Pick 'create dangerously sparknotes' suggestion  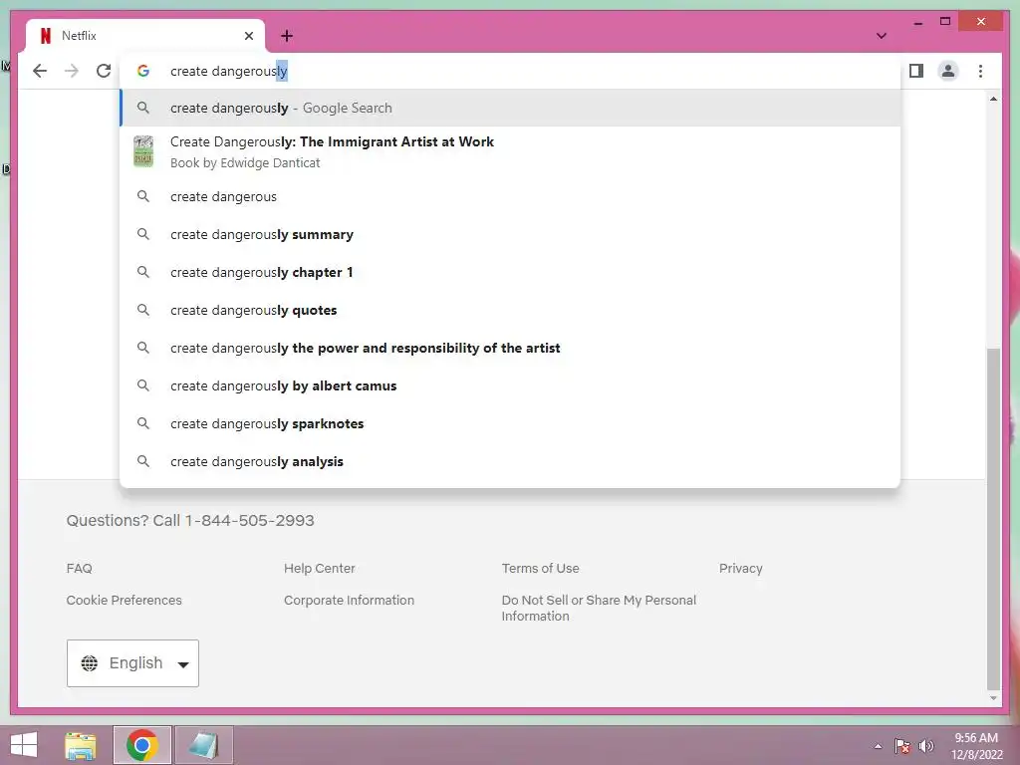pos(511,423)
